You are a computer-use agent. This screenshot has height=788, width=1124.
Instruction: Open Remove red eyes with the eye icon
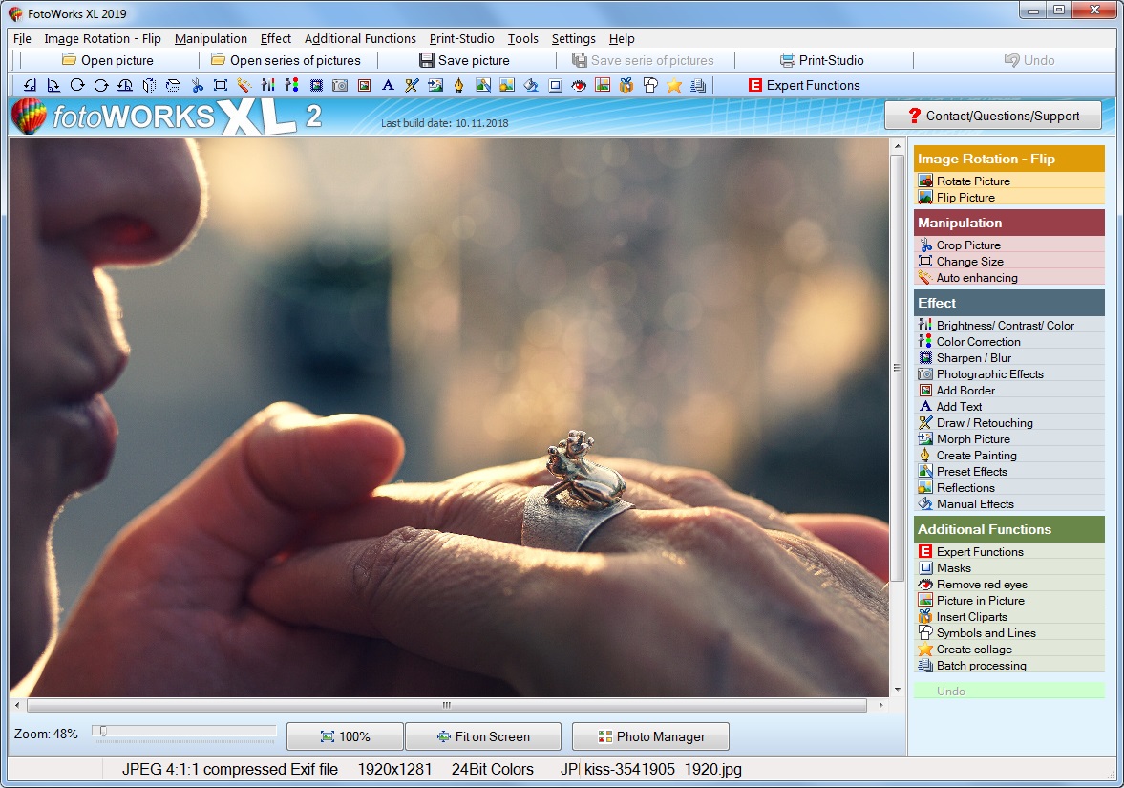pos(579,85)
